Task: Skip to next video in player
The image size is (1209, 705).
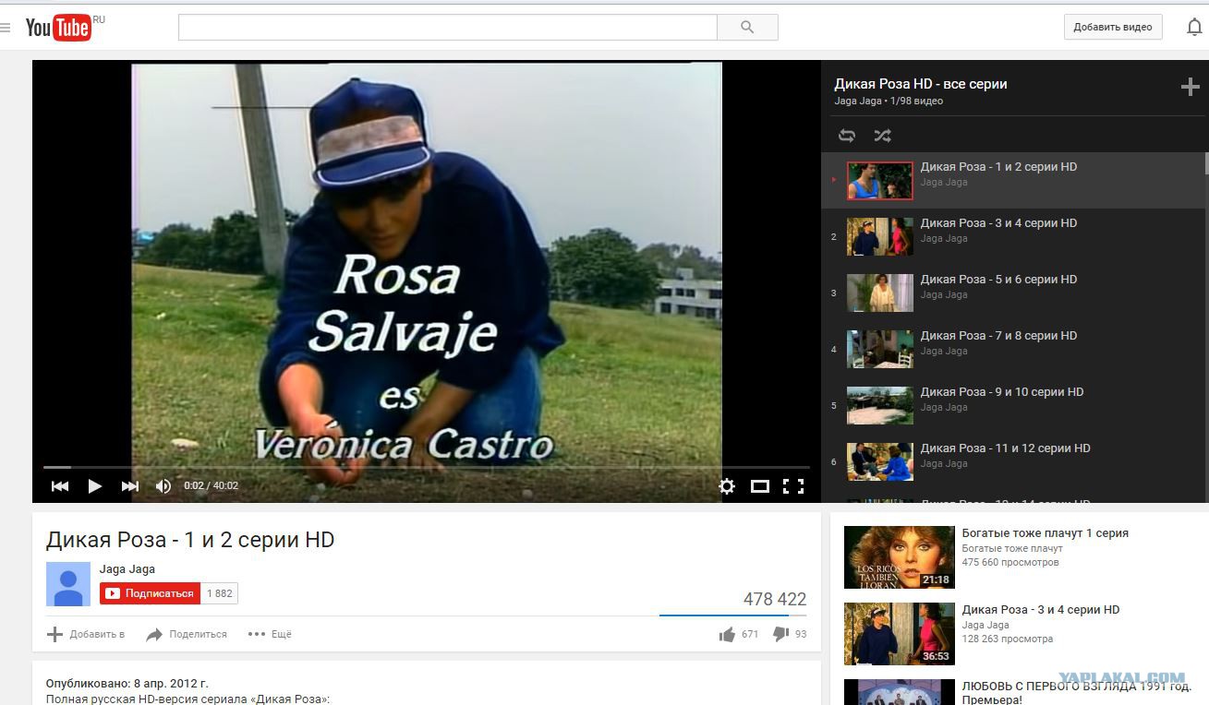Action: click(130, 486)
